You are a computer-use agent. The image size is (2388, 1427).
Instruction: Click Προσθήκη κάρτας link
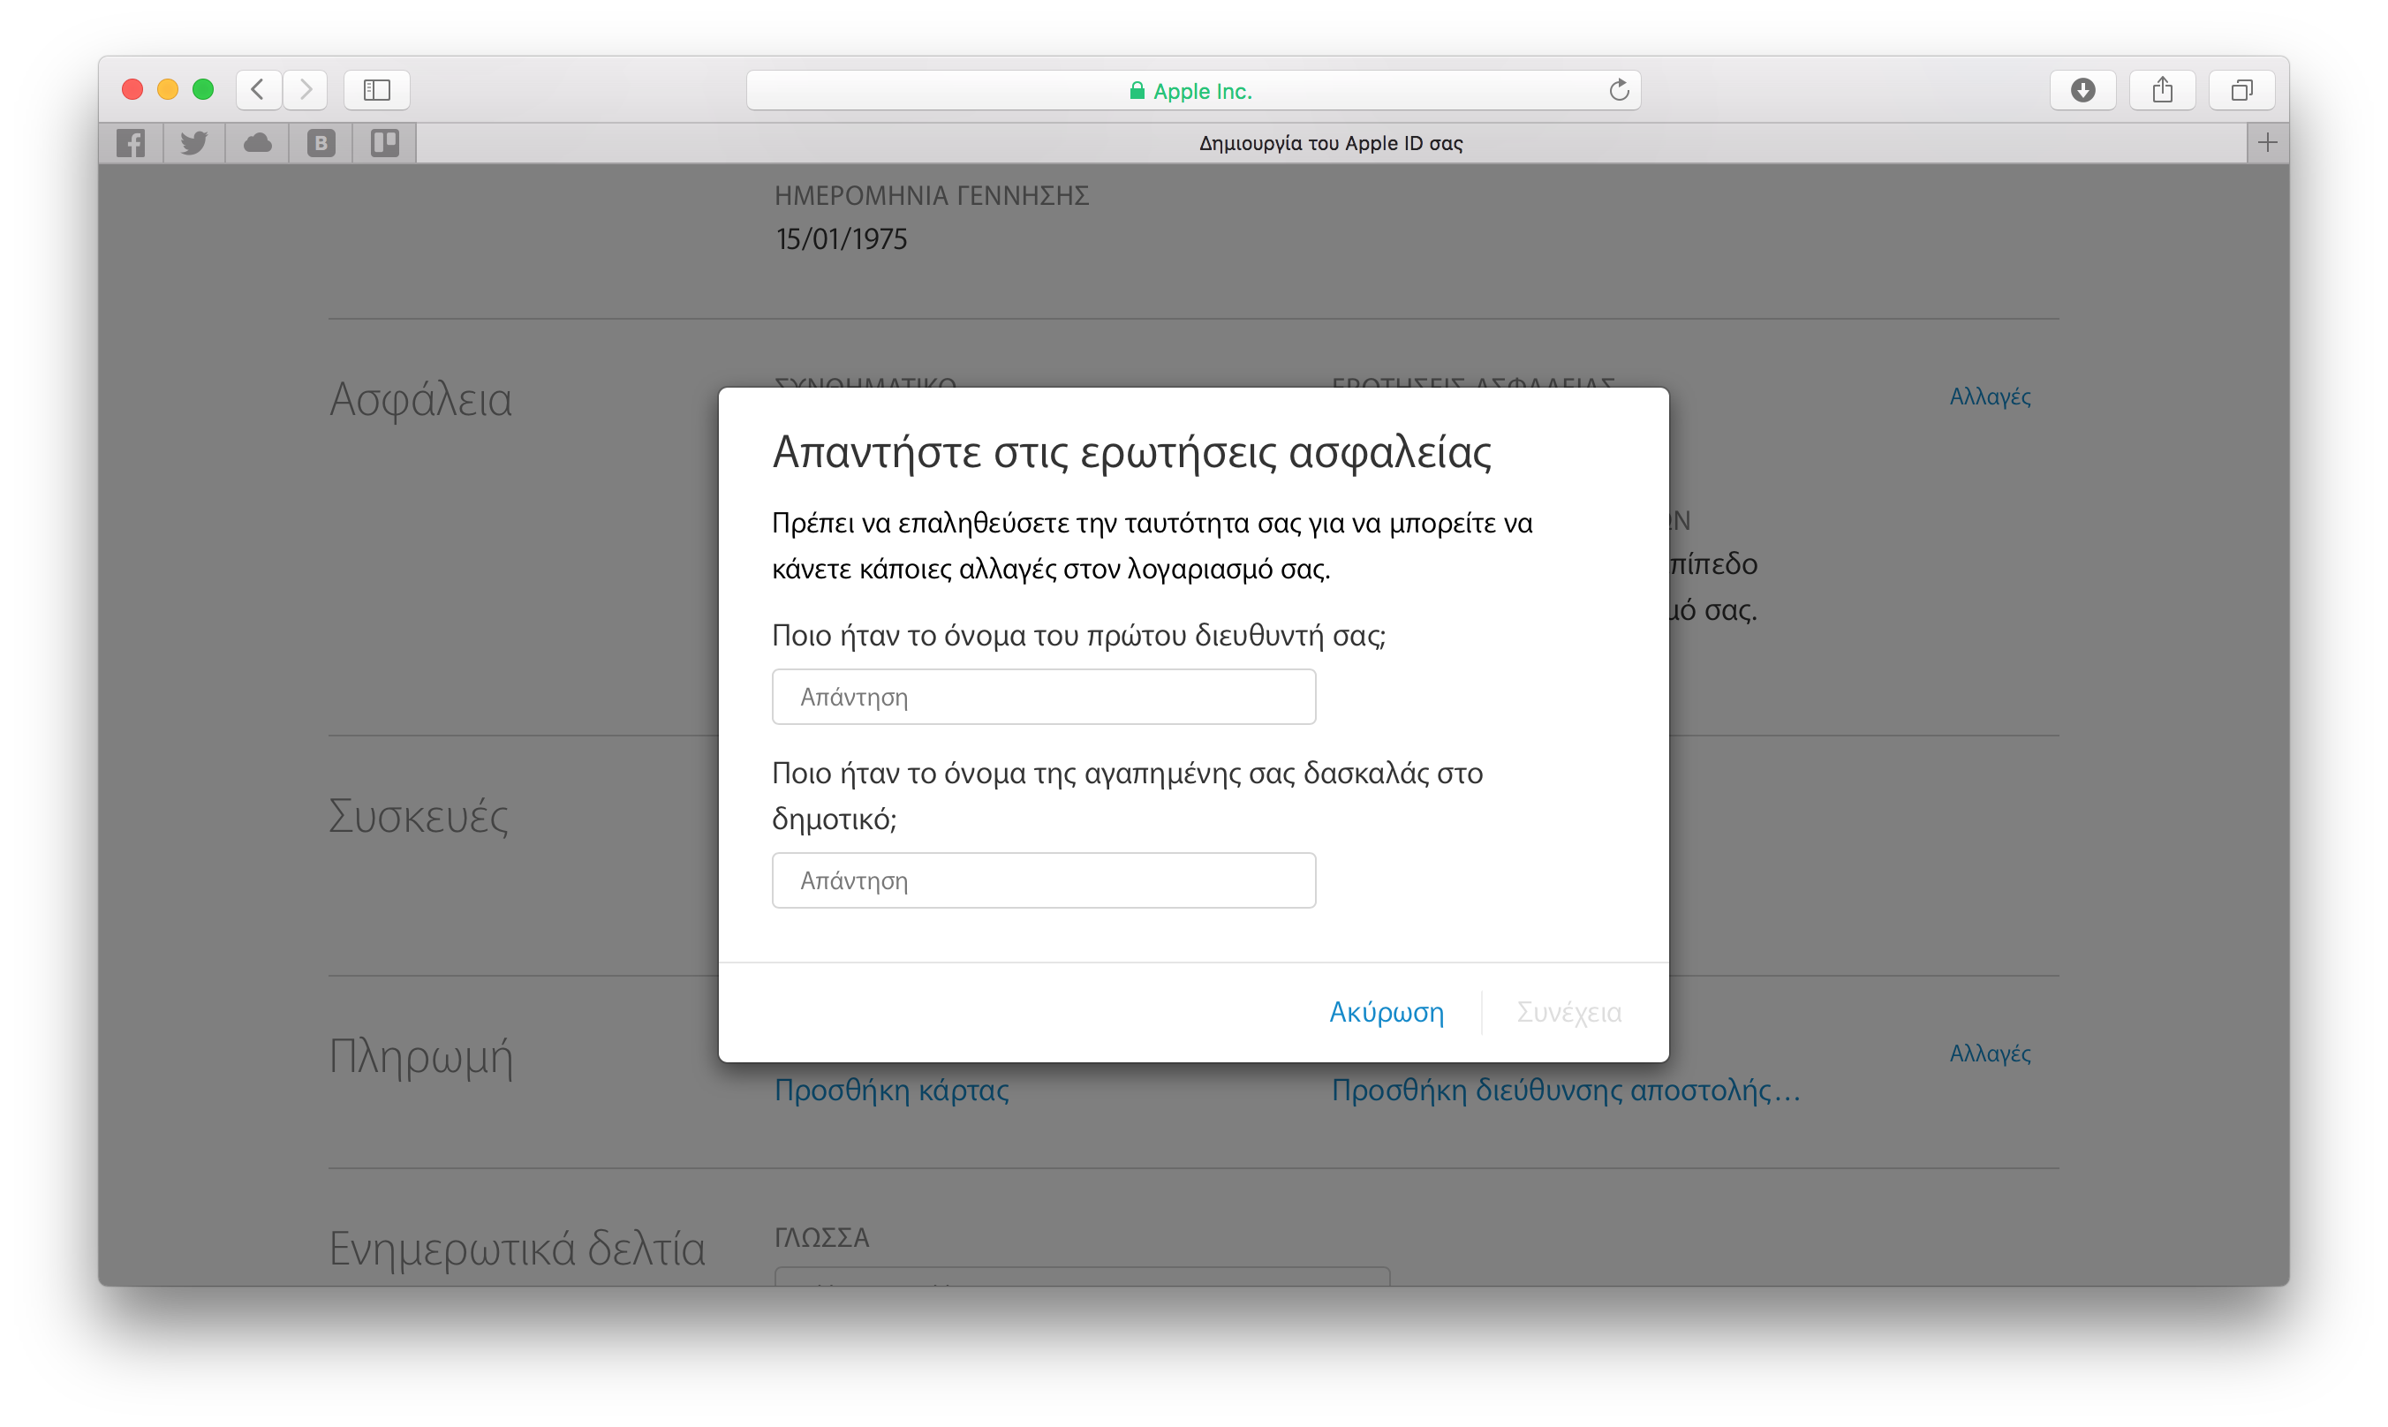(892, 1090)
